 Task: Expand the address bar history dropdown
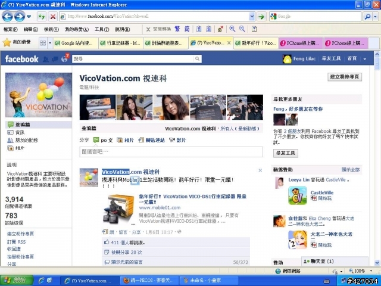pos(252,16)
